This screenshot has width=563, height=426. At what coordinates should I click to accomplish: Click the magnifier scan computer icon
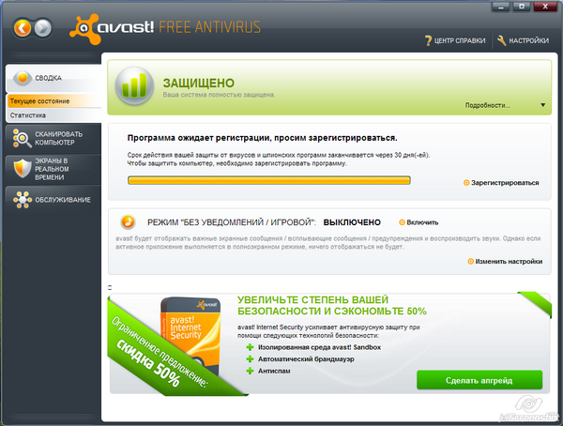click(x=22, y=138)
